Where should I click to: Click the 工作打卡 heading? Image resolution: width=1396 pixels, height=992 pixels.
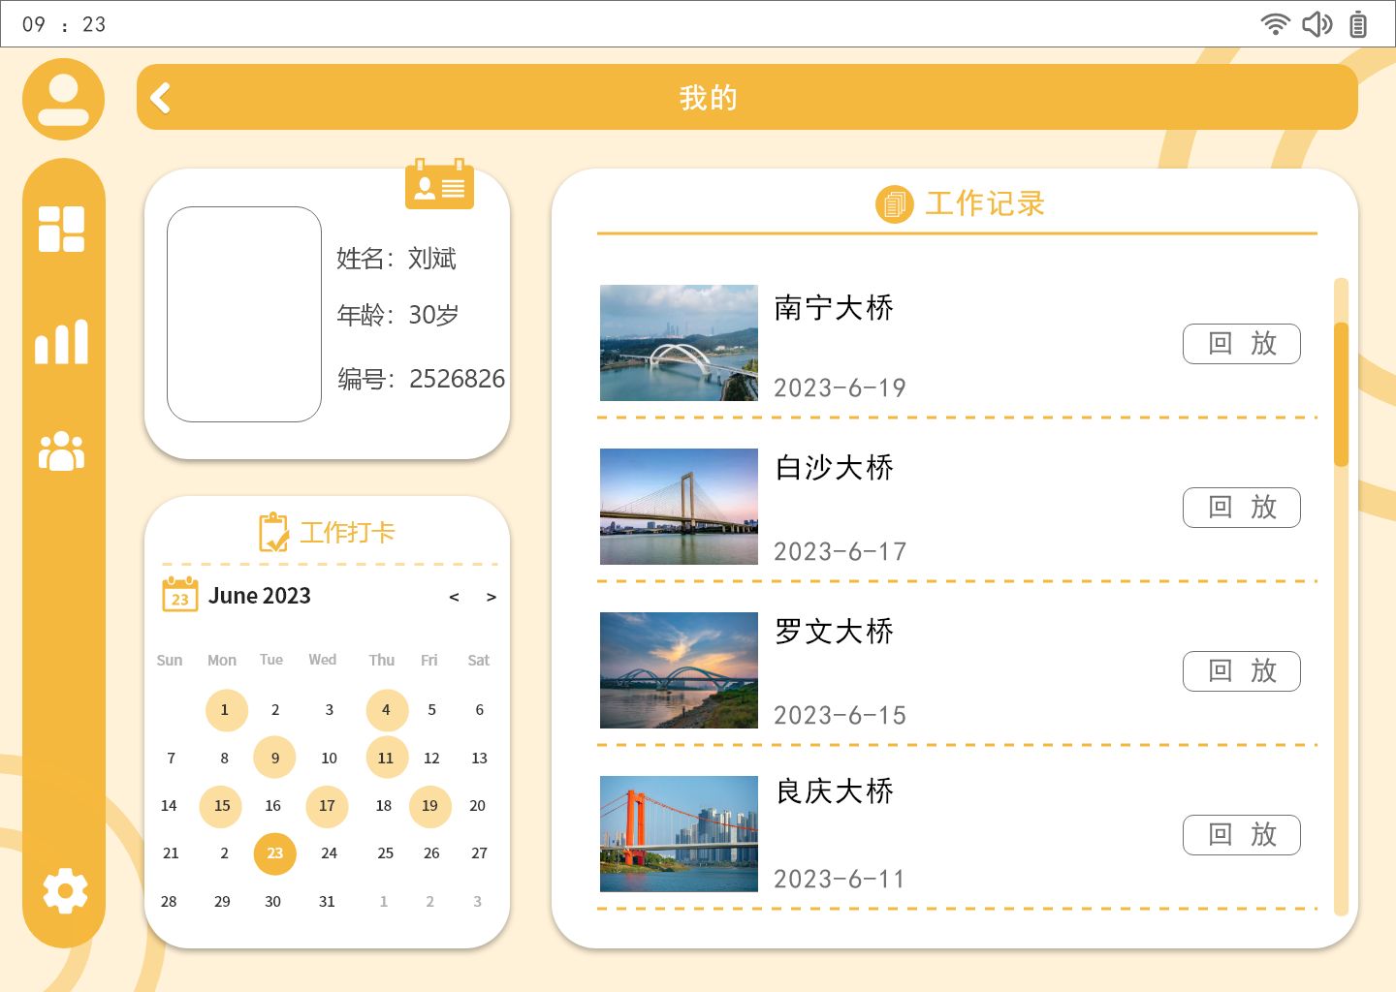pyautogui.click(x=347, y=533)
